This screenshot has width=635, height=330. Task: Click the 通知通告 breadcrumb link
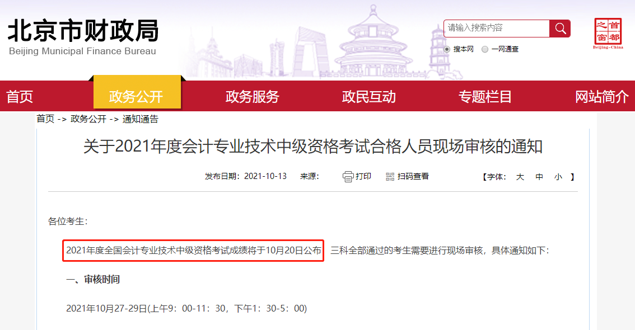[x=140, y=119]
